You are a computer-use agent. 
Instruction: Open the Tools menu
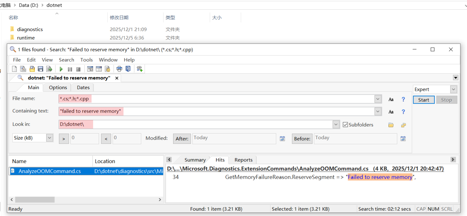(x=87, y=60)
